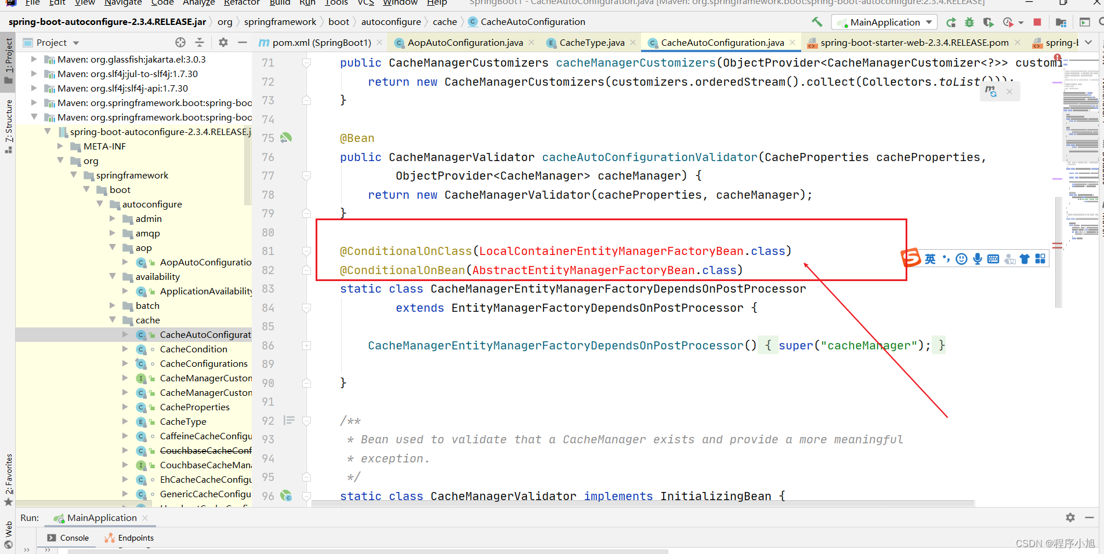The width and height of the screenshot is (1104, 554).
Task: Open the Navigate menu
Action: click(x=123, y=3)
